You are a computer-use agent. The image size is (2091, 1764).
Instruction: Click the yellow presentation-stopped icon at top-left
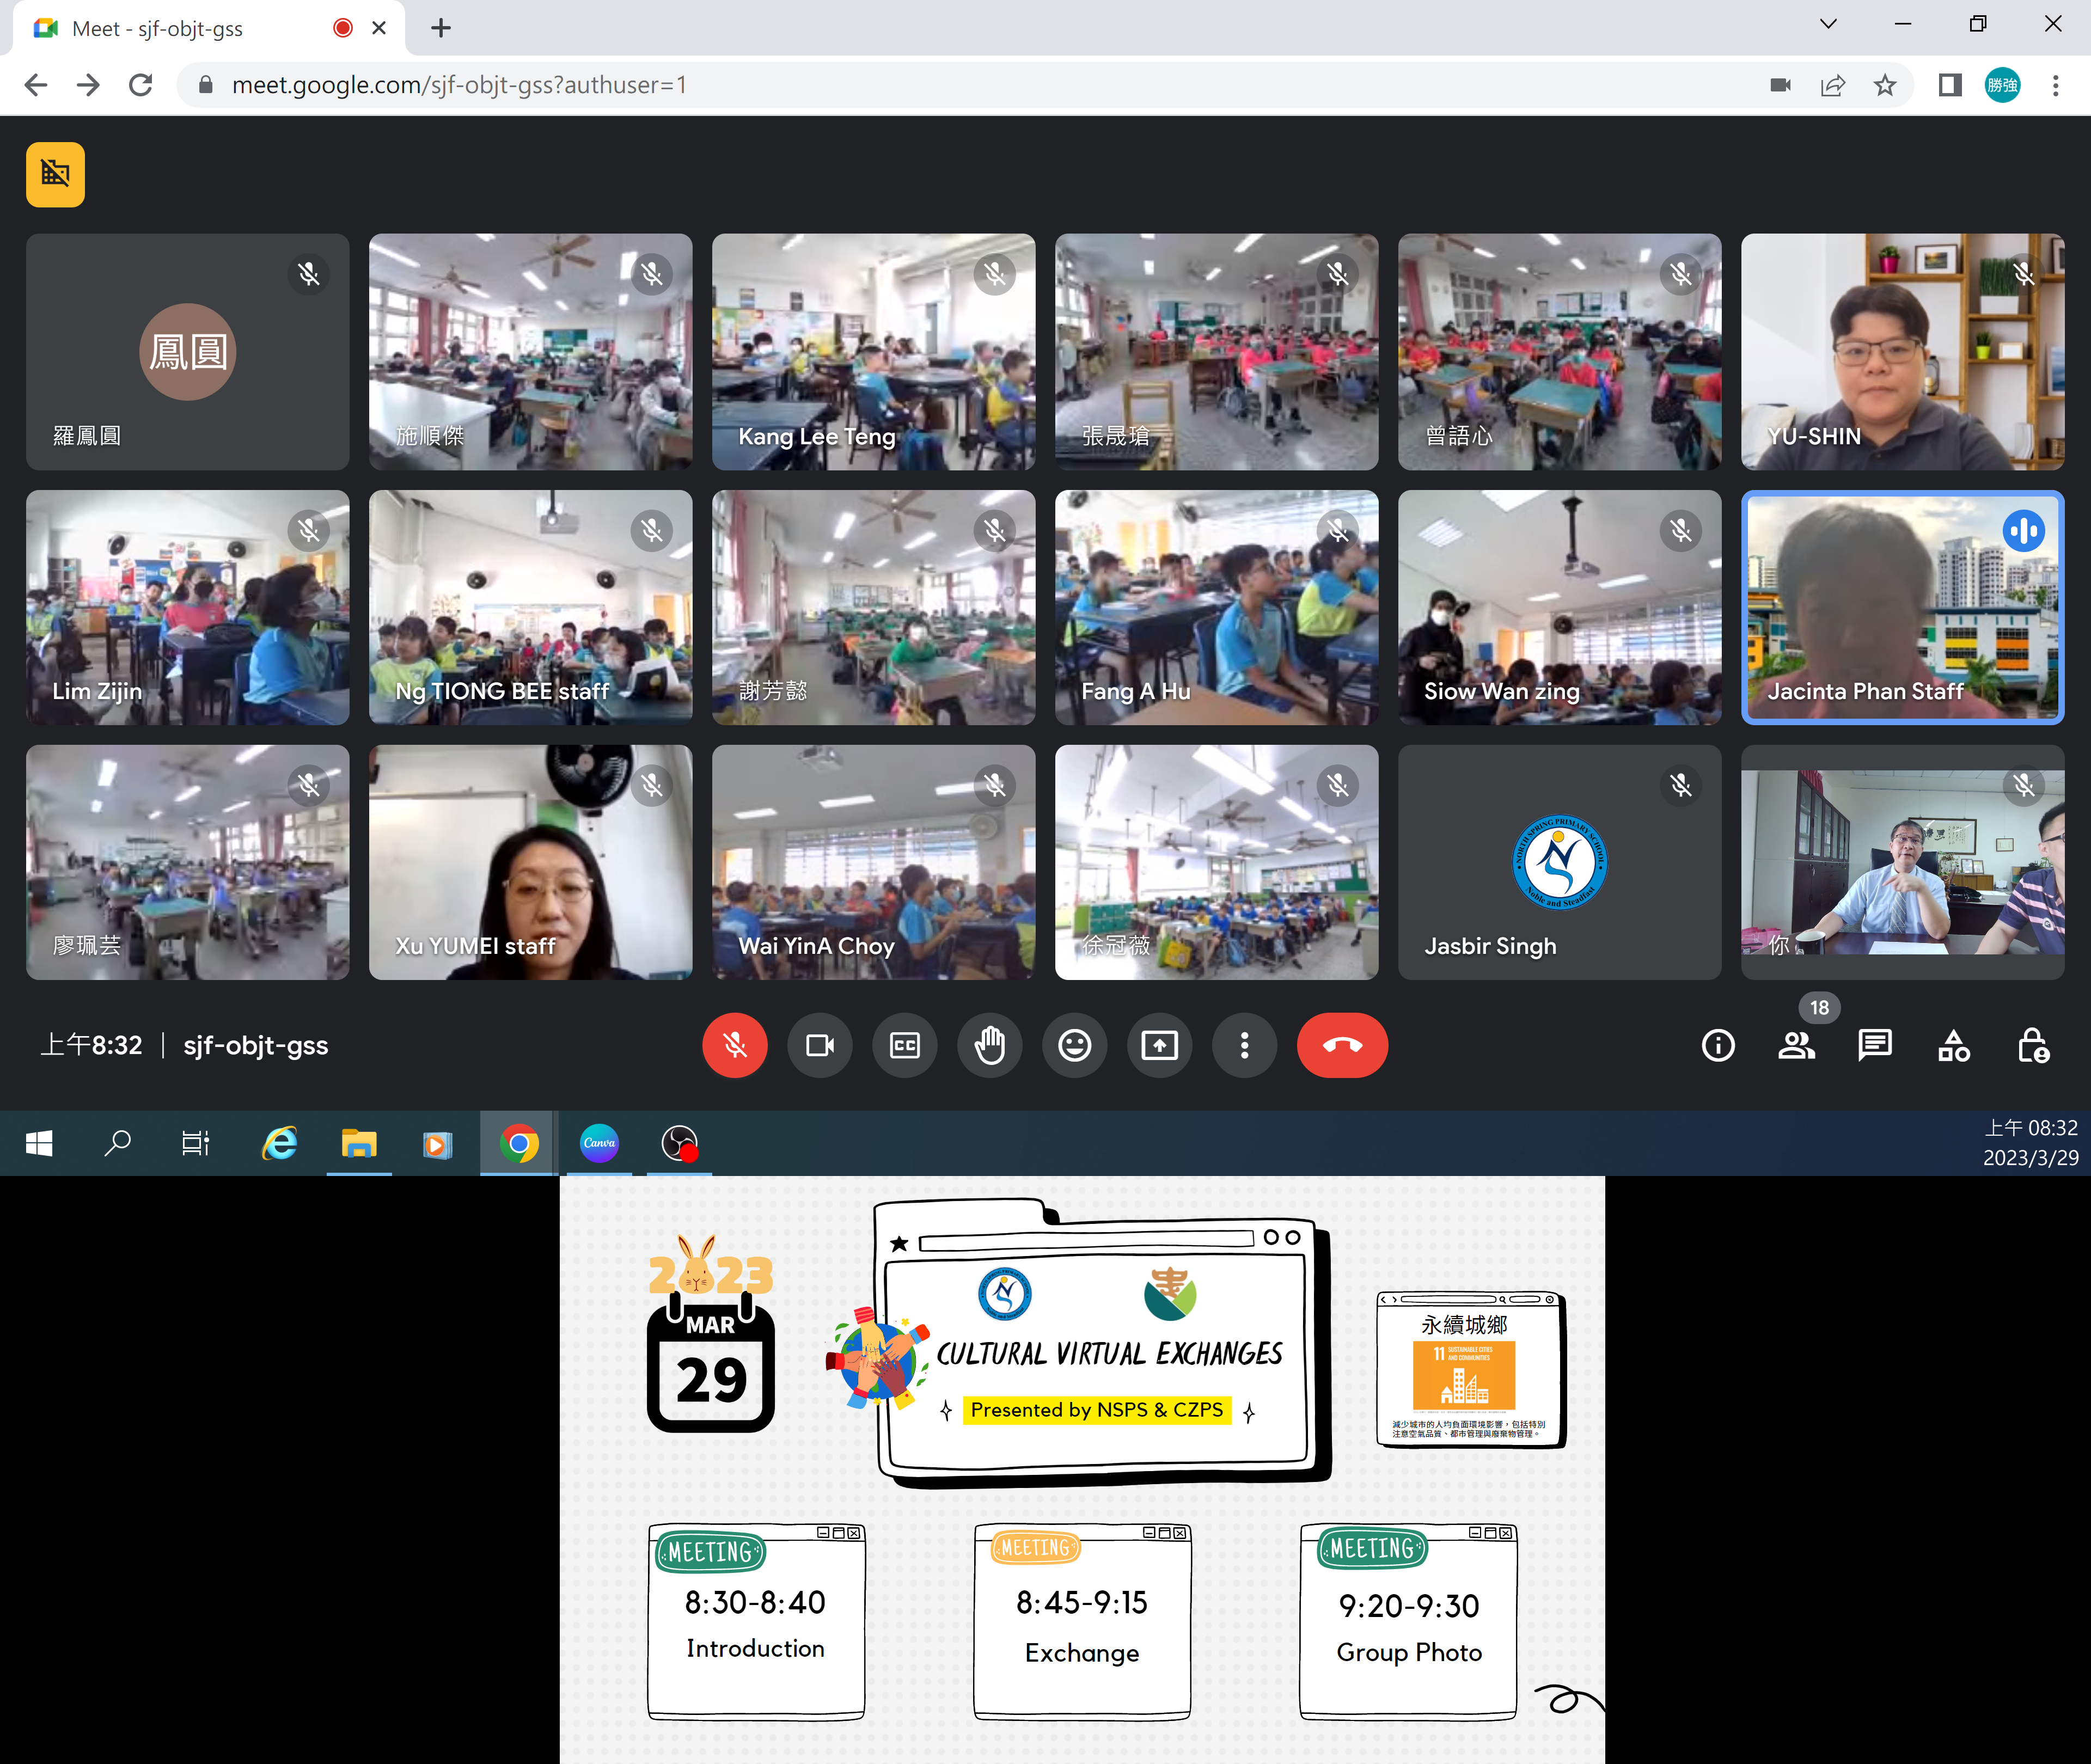(55, 175)
